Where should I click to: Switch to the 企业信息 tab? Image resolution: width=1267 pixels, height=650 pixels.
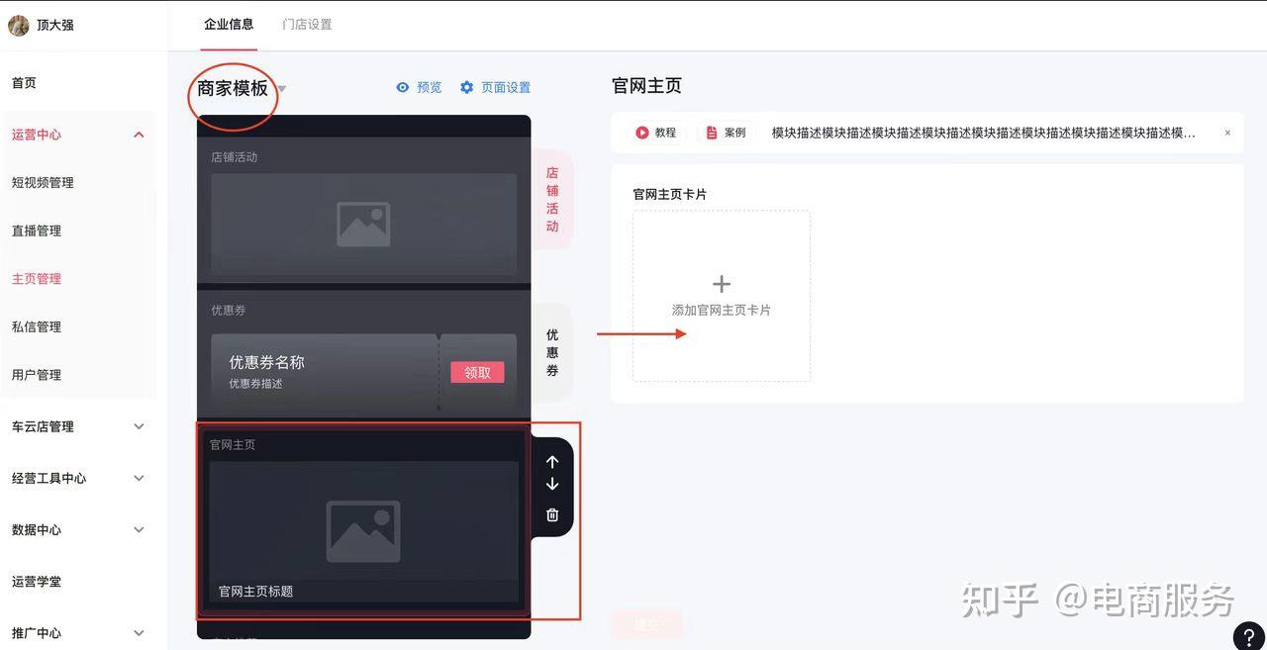229,25
